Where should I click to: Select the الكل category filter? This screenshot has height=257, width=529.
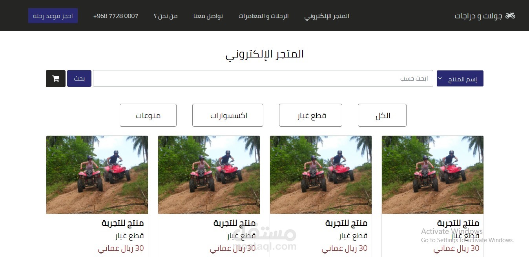click(382, 115)
